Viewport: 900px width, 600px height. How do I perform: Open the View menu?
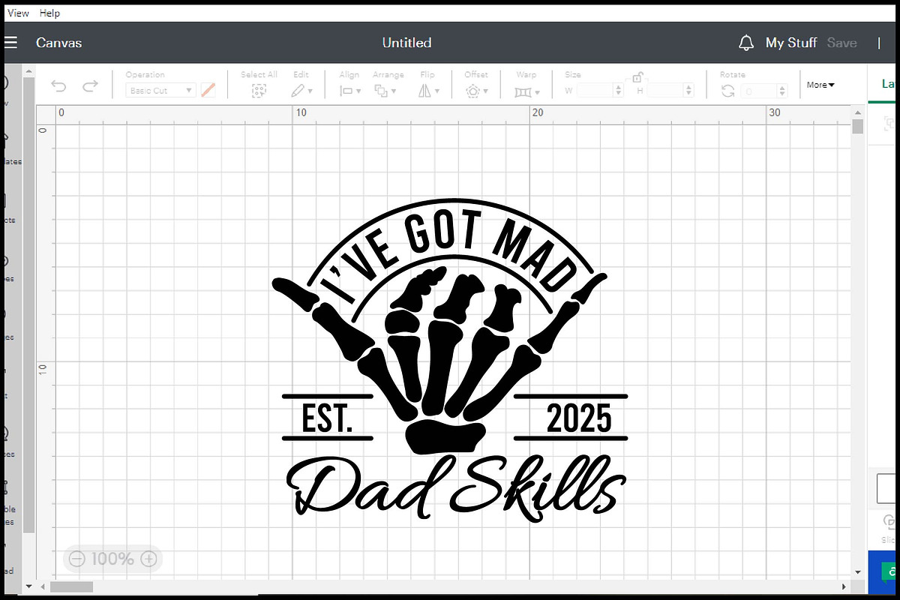tap(18, 13)
